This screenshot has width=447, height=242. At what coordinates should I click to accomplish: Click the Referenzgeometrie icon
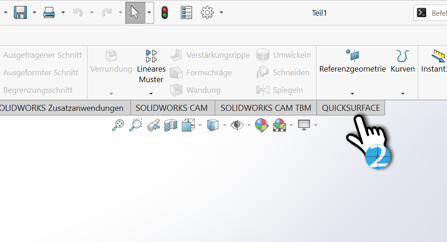coord(352,55)
